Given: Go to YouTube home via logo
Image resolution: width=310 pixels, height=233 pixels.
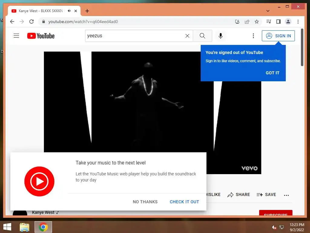Looking at the screenshot, I should click(x=41, y=36).
